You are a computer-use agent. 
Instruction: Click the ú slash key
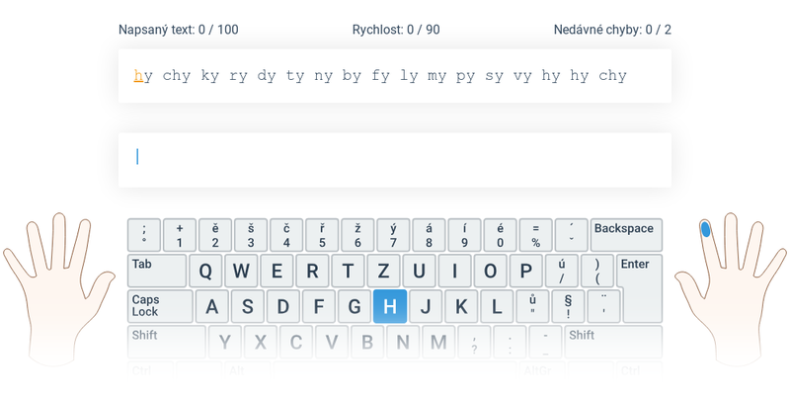point(562,271)
